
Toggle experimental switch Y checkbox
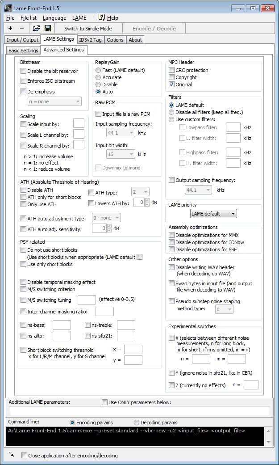click(x=171, y=373)
